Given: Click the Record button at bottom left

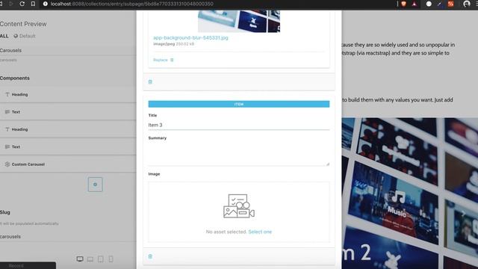Looking at the screenshot, I should point(28,266).
